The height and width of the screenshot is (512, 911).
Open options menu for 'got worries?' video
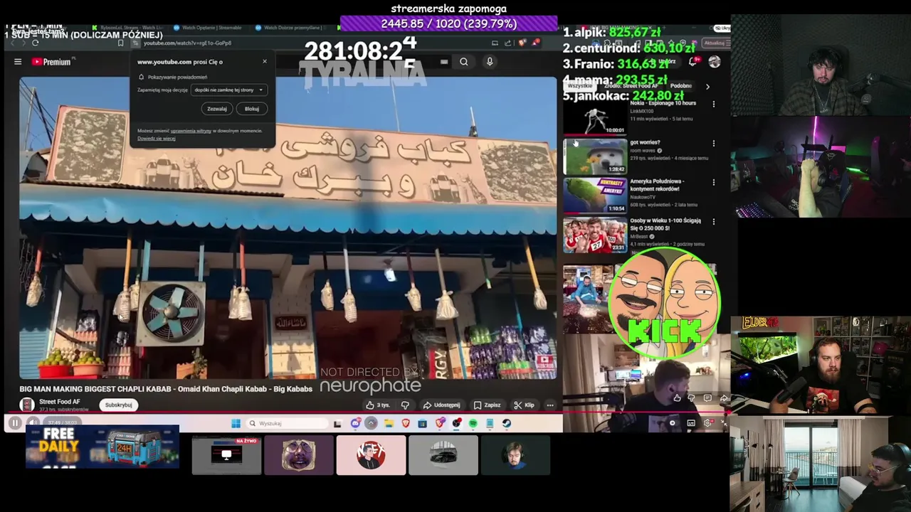(x=714, y=143)
